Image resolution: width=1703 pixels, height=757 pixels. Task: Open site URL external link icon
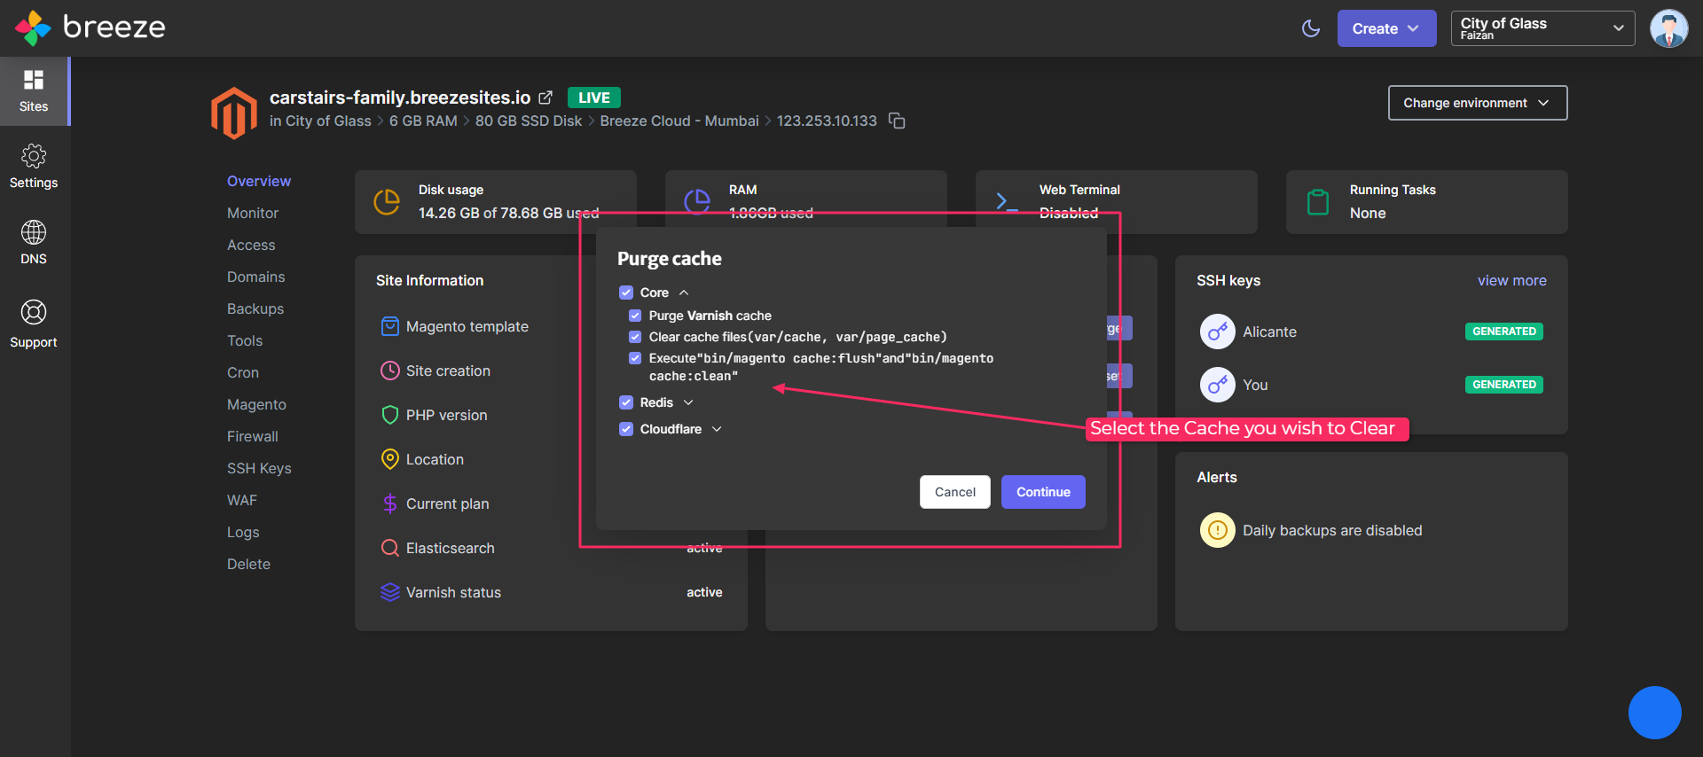(x=545, y=98)
